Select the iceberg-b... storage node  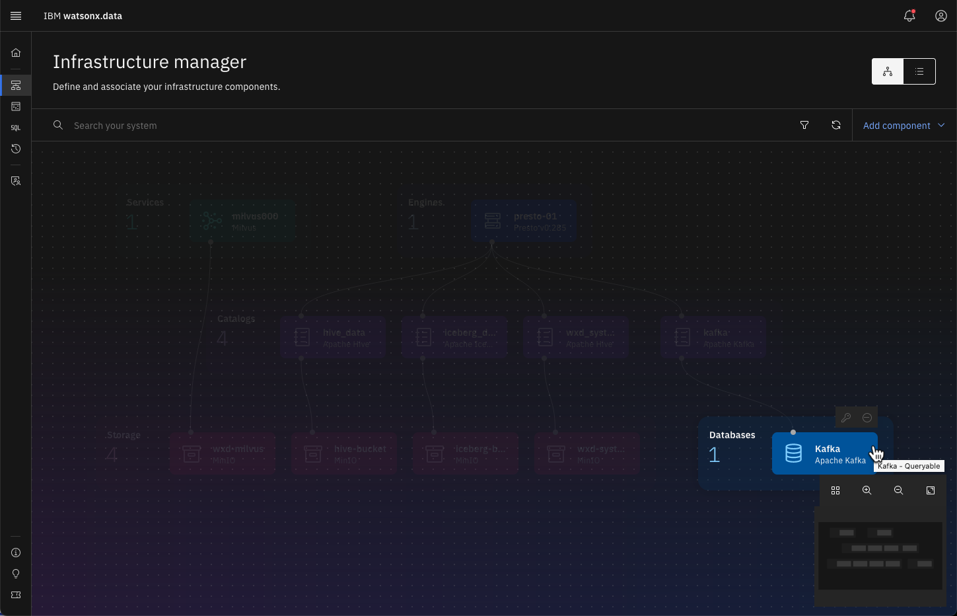point(466,453)
